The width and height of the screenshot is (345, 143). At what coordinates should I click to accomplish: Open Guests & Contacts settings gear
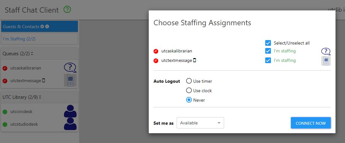pos(42,27)
